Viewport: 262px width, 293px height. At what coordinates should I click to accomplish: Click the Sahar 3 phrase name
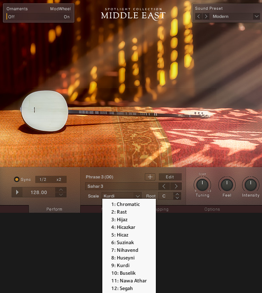coord(95,186)
